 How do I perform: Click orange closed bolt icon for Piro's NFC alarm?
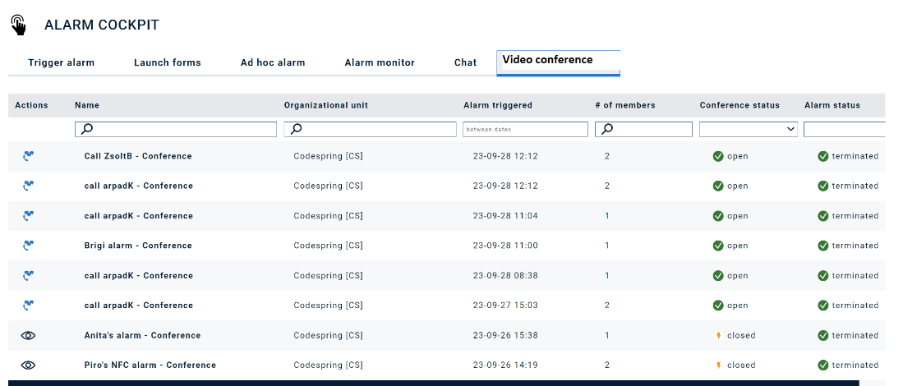point(719,365)
